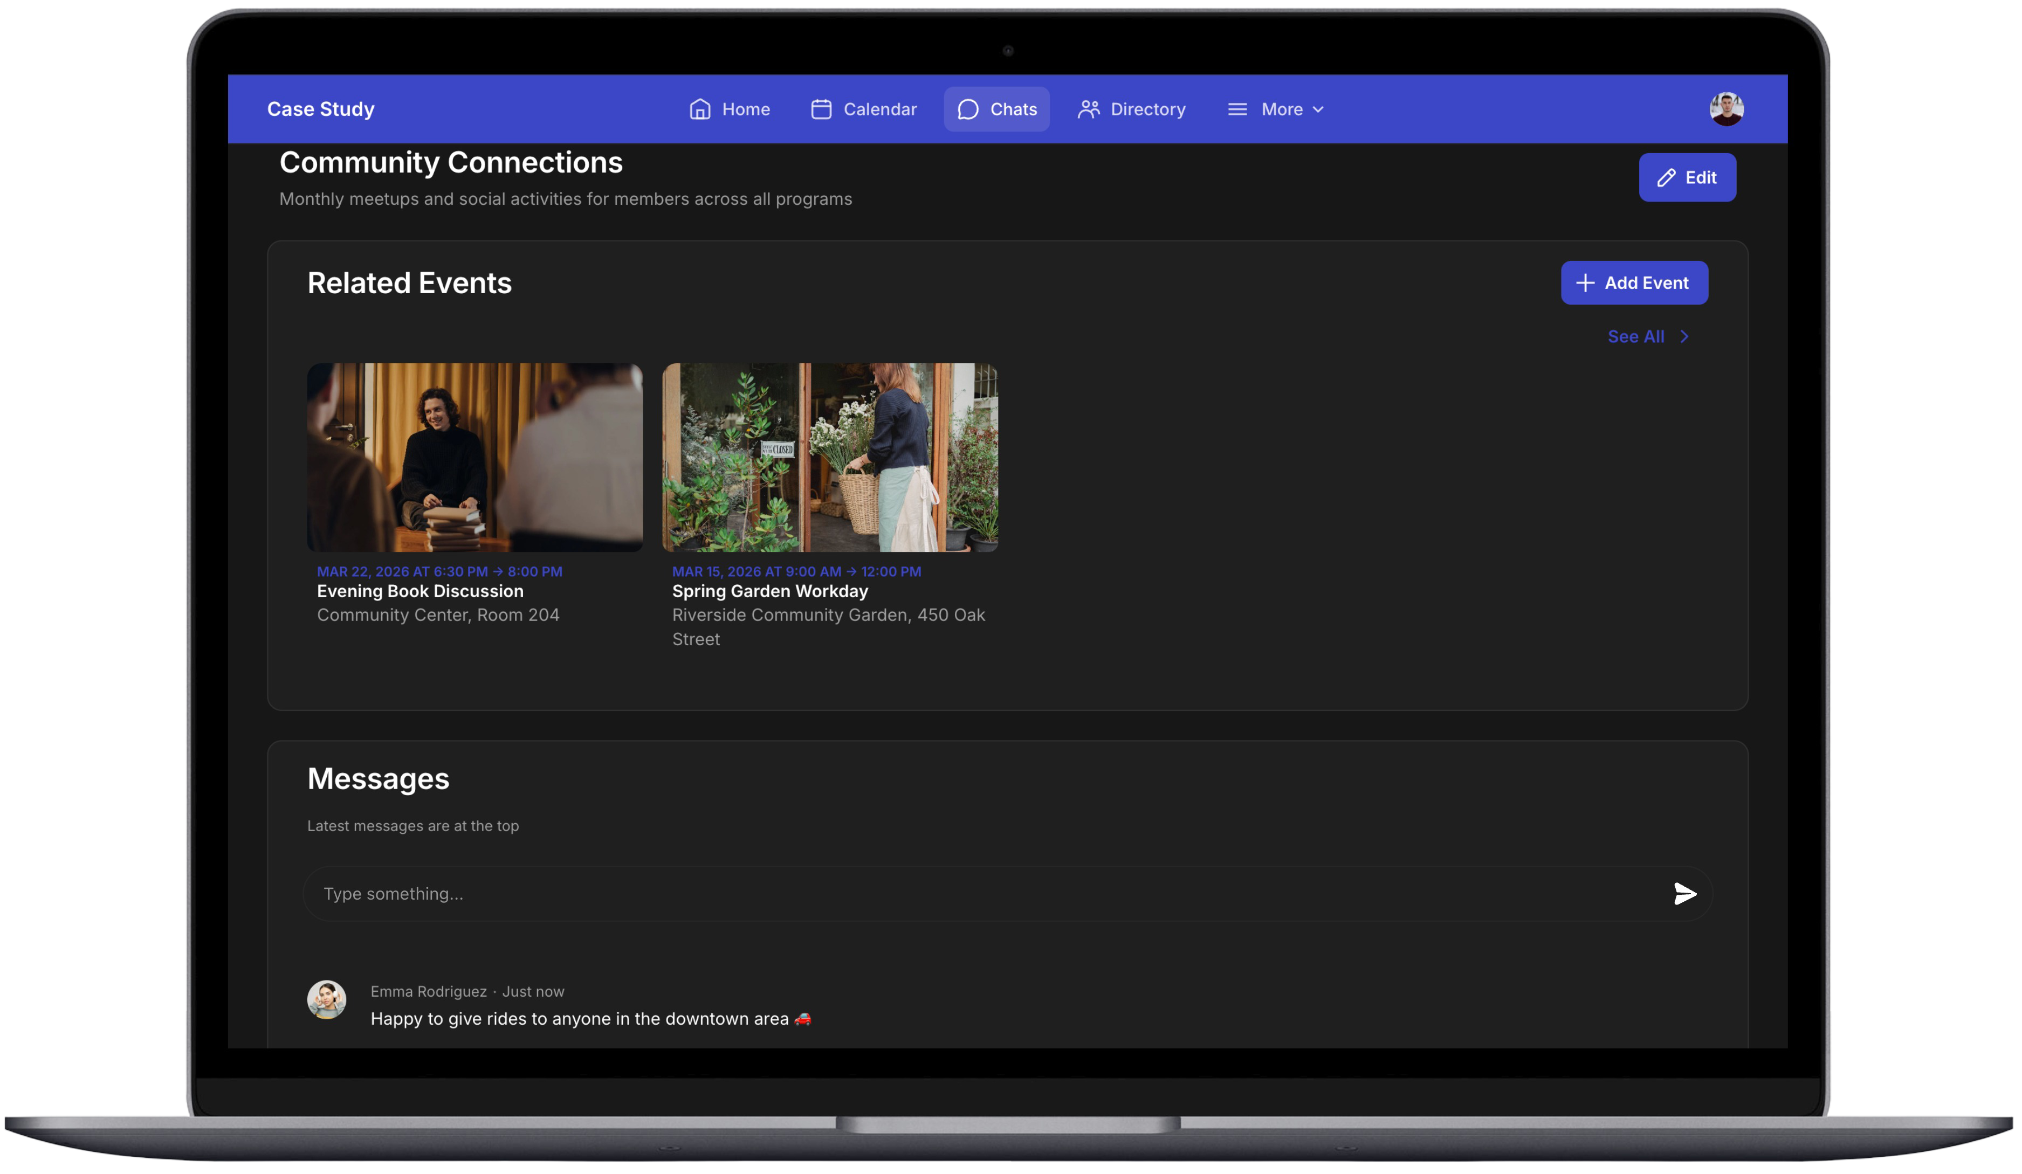
Task: Follow the See All link
Action: pyautogui.click(x=1635, y=337)
